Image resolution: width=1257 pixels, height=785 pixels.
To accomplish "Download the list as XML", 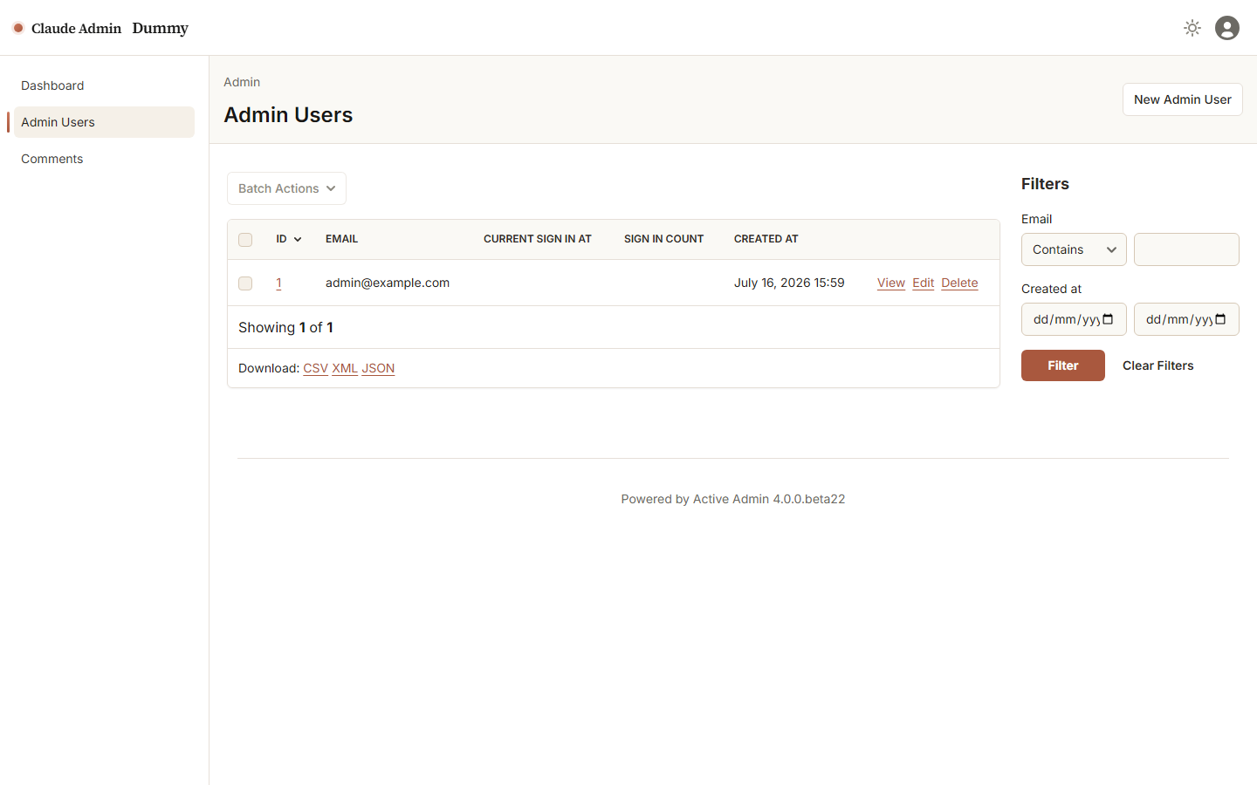I will (345, 368).
